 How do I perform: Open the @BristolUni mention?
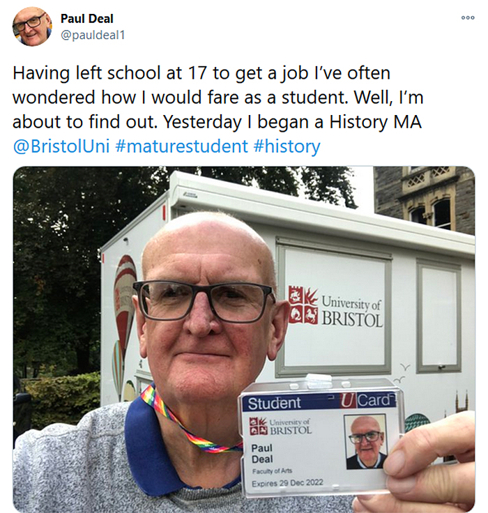(x=61, y=146)
